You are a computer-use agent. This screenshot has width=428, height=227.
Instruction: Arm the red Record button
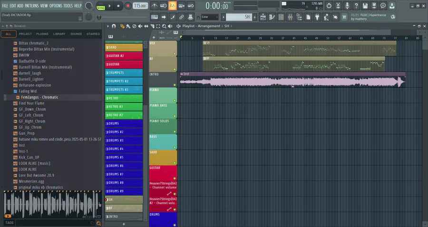click(127, 6)
